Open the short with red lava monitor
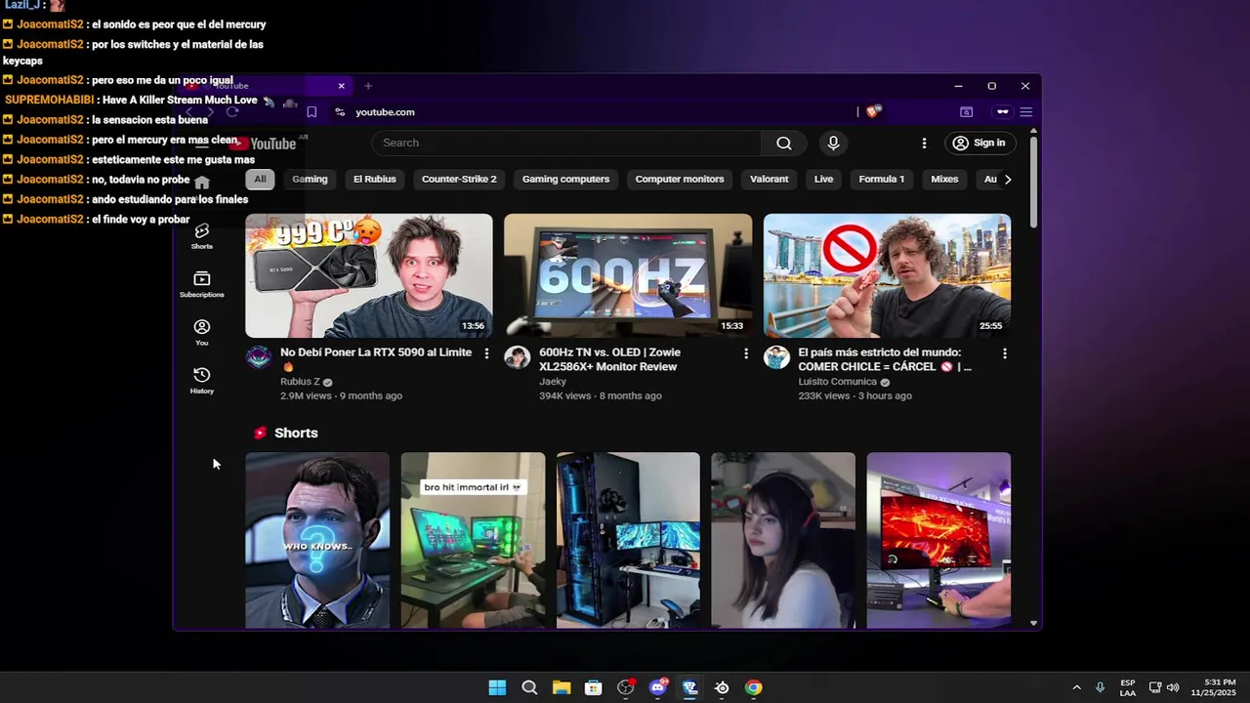The image size is (1250, 703). 938,540
